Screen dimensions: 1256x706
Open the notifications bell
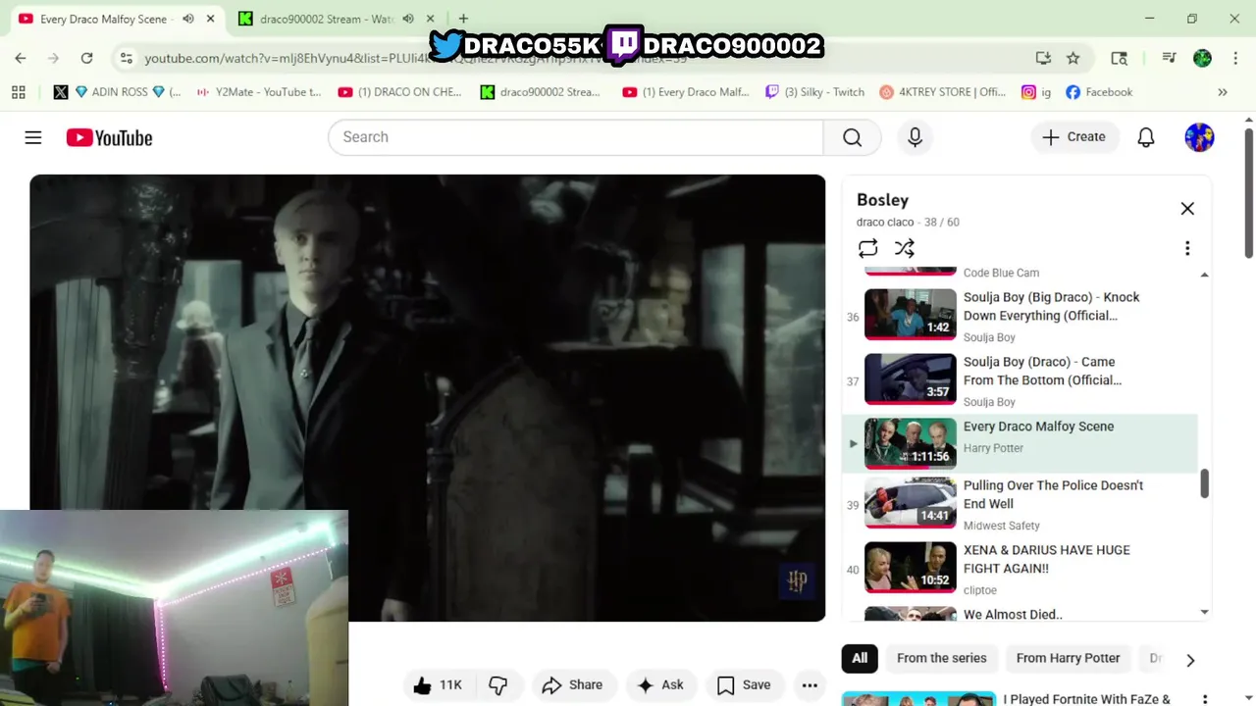coord(1145,137)
